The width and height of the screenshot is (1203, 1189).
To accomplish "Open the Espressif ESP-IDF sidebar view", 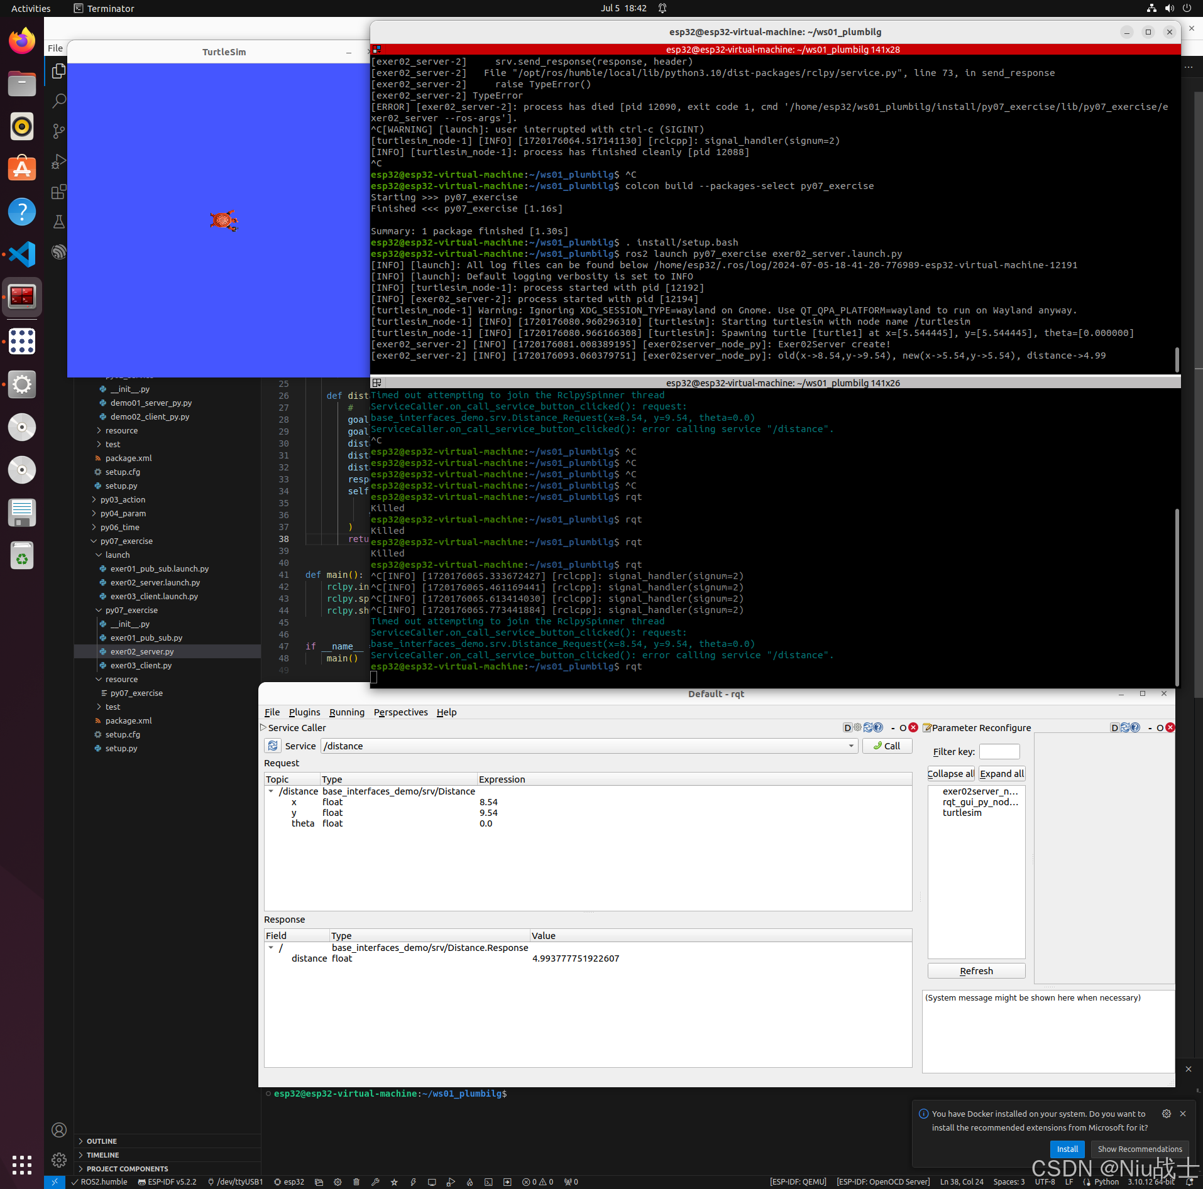I will [x=58, y=252].
